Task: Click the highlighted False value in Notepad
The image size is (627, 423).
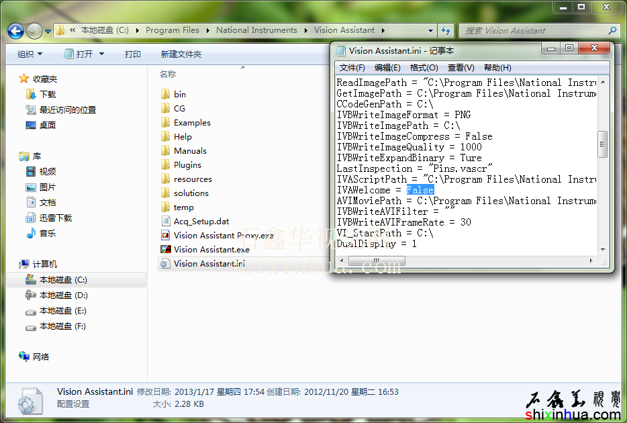Action: pos(420,190)
